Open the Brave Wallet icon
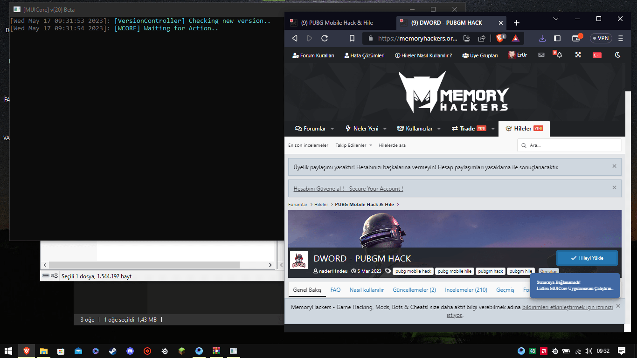 577,38
